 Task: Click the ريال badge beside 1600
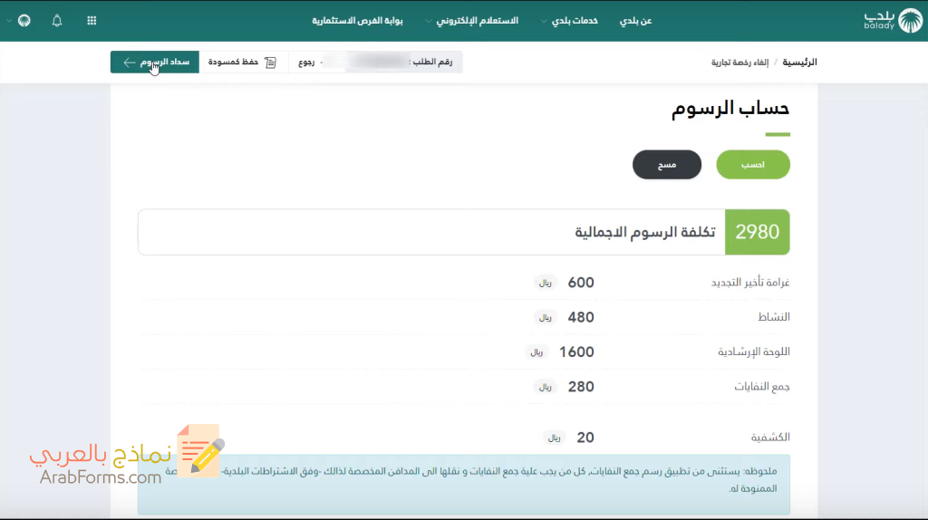tap(536, 352)
